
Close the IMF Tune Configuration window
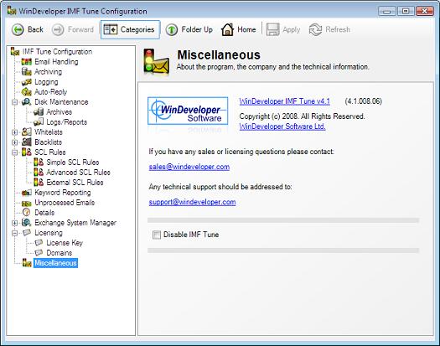(424, 11)
